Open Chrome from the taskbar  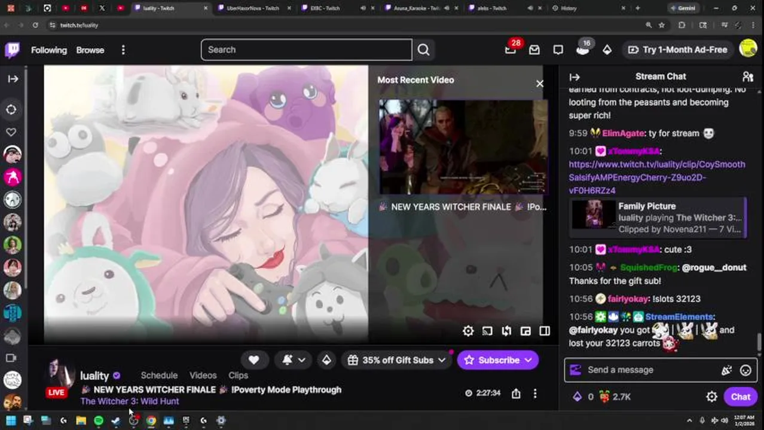click(x=151, y=420)
